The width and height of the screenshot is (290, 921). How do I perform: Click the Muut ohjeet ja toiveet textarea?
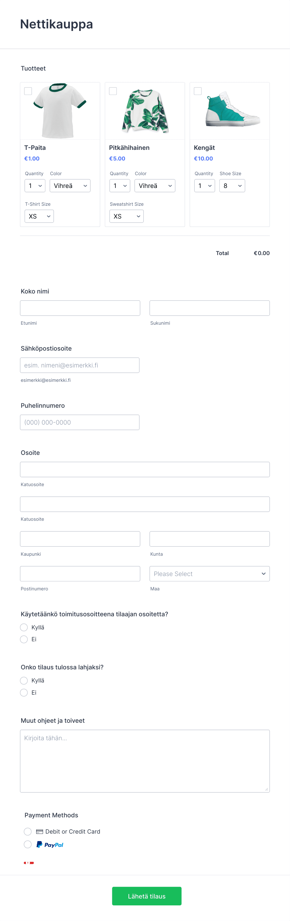[x=145, y=761]
